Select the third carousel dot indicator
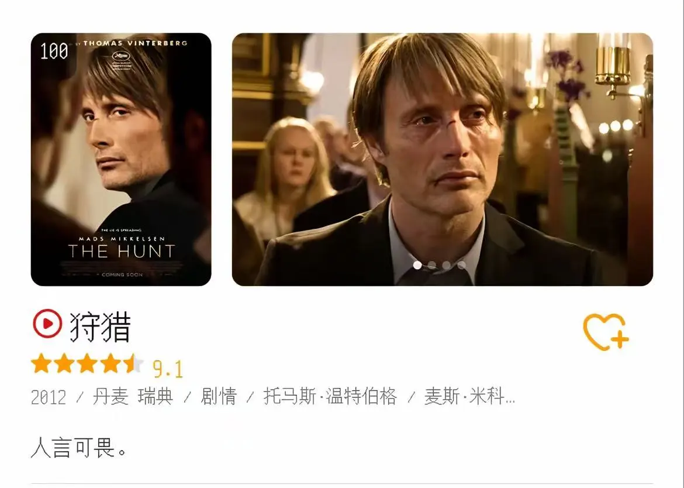Viewport: 684px width, 488px height. coord(446,265)
